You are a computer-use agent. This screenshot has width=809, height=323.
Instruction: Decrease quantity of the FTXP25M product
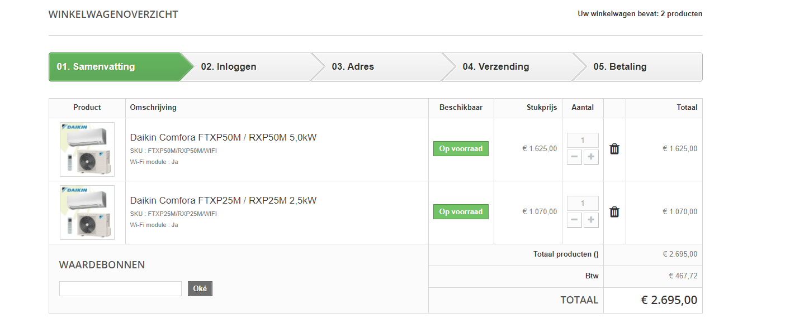tap(574, 220)
